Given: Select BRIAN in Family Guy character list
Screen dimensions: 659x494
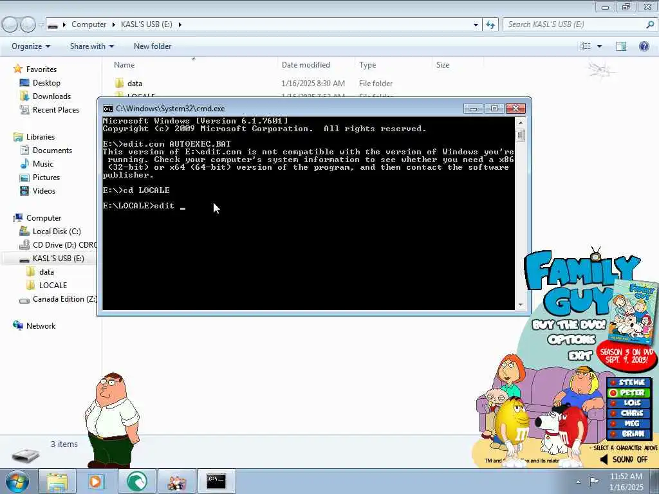Looking at the screenshot, I should [629, 434].
